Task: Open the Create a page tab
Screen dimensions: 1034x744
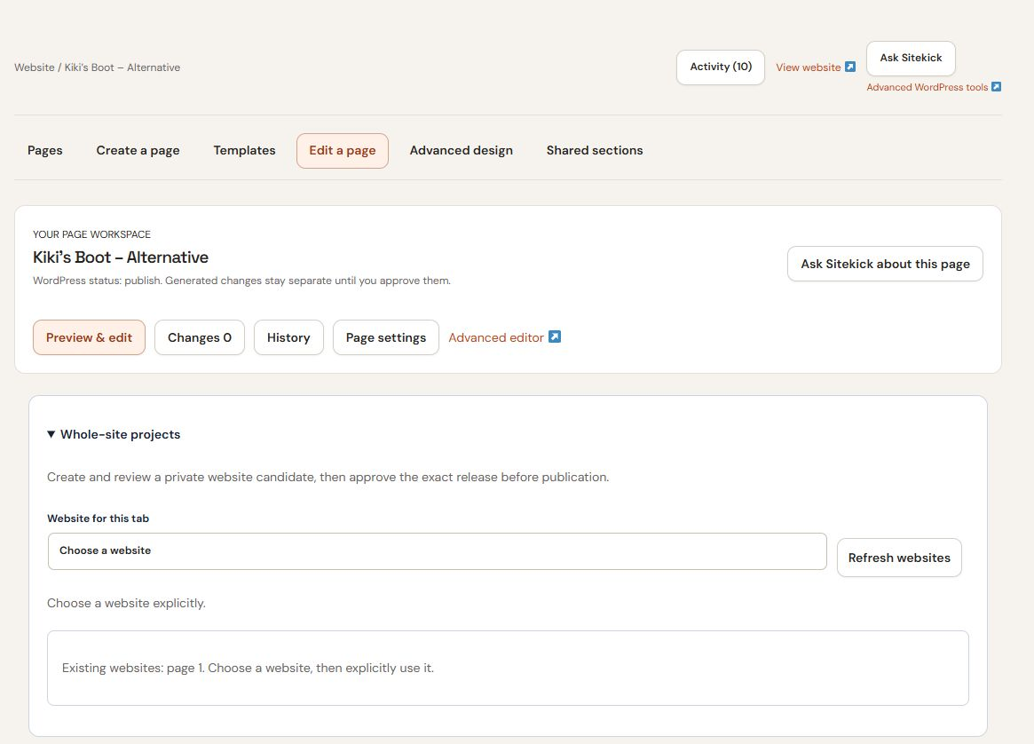Action: point(138,150)
